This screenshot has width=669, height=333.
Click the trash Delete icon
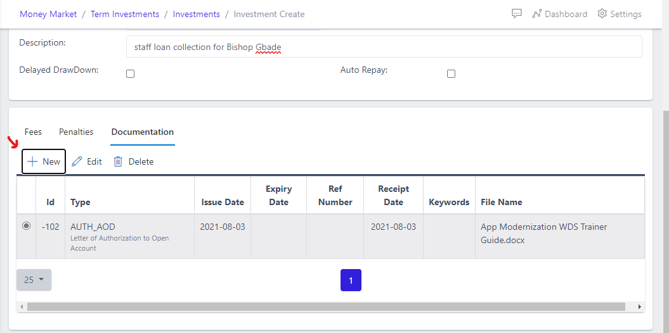pyautogui.click(x=118, y=161)
